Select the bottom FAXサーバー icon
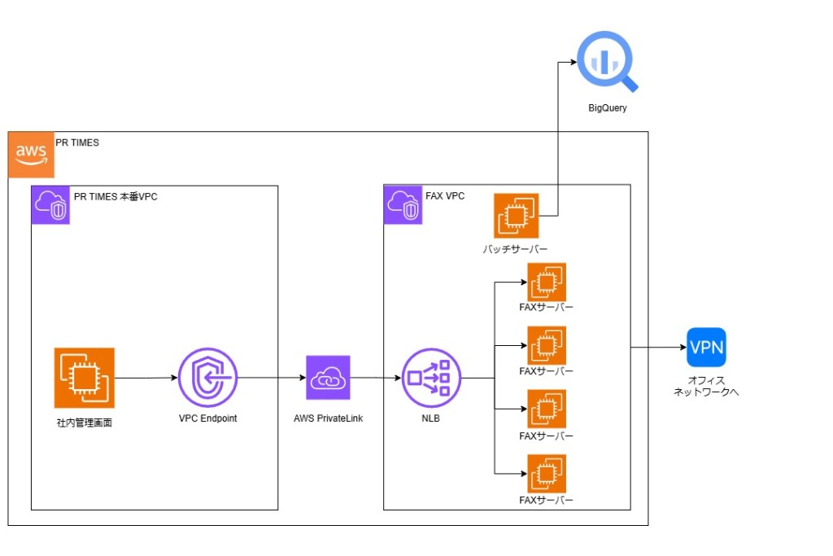833x556 pixels. pyautogui.click(x=547, y=474)
